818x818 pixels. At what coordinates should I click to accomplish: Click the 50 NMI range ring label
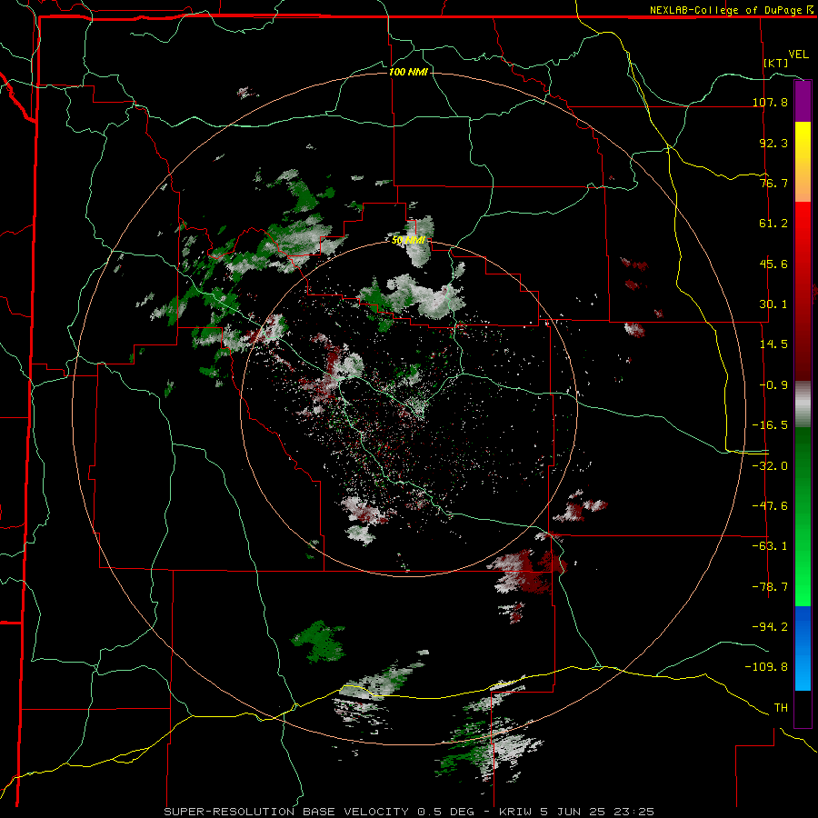pyautogui.click(x=408, y=241)
